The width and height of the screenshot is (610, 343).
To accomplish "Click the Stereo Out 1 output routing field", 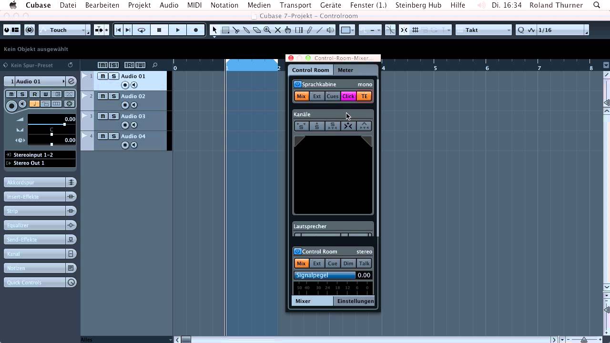I will (41, 163).
